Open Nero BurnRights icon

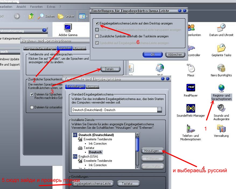coord(221,68)
